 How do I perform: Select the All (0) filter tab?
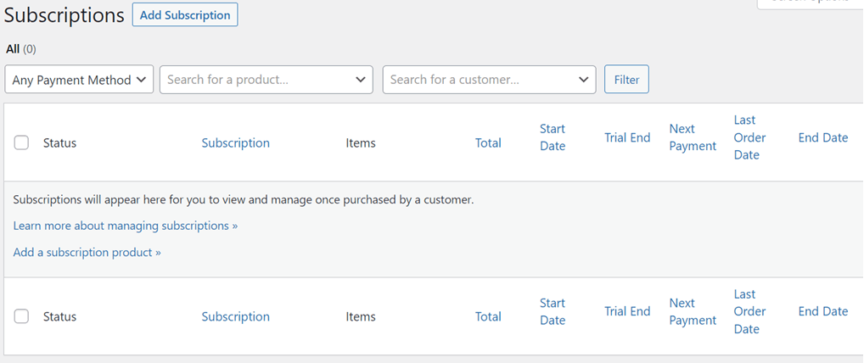(x=21, y=49)
